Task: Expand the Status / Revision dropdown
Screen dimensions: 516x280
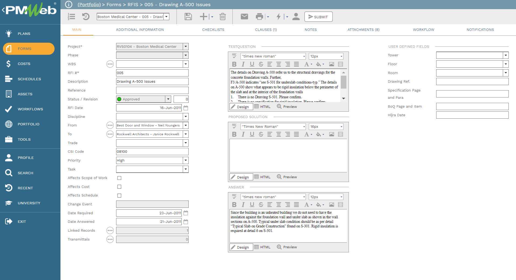Action: 168,99
